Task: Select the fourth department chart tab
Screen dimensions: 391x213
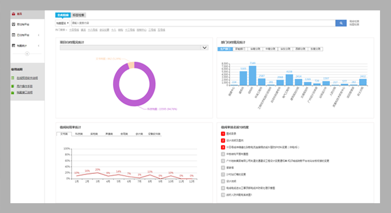Action: coord(270,49)
